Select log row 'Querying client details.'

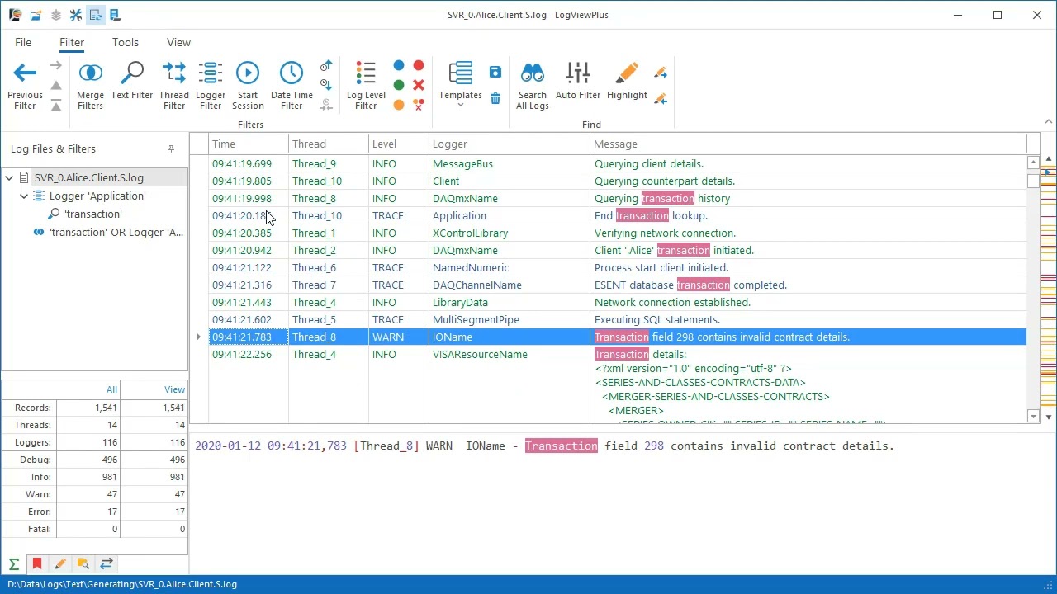coord(617,163)
